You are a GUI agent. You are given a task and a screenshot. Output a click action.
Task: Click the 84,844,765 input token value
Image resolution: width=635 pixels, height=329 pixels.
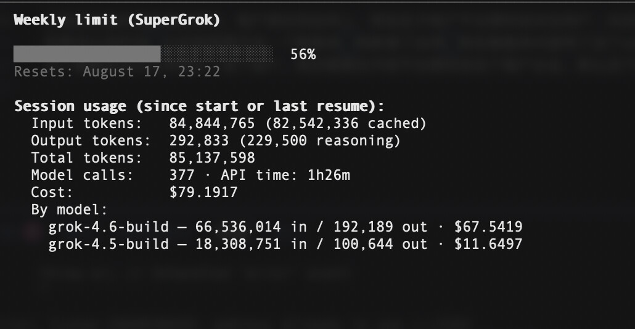click(212, 123)
